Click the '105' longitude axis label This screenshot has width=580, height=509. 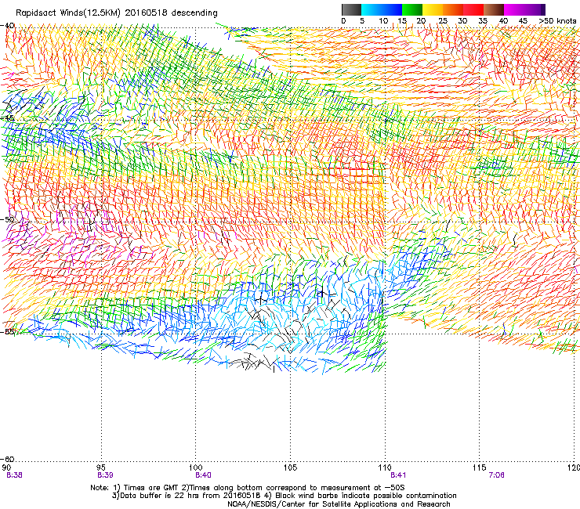(290, 467)
